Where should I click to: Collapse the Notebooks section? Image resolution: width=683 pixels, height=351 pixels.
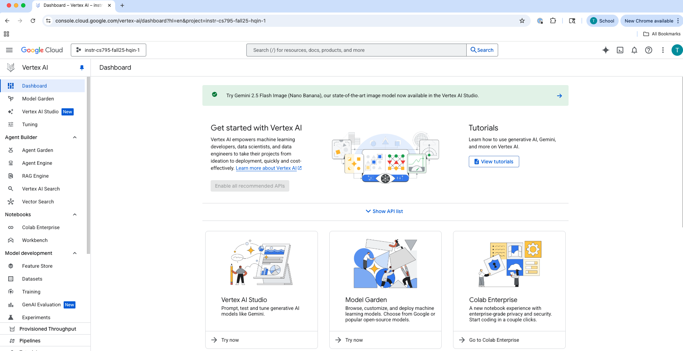pyautogui.click(x=75, y=214)
